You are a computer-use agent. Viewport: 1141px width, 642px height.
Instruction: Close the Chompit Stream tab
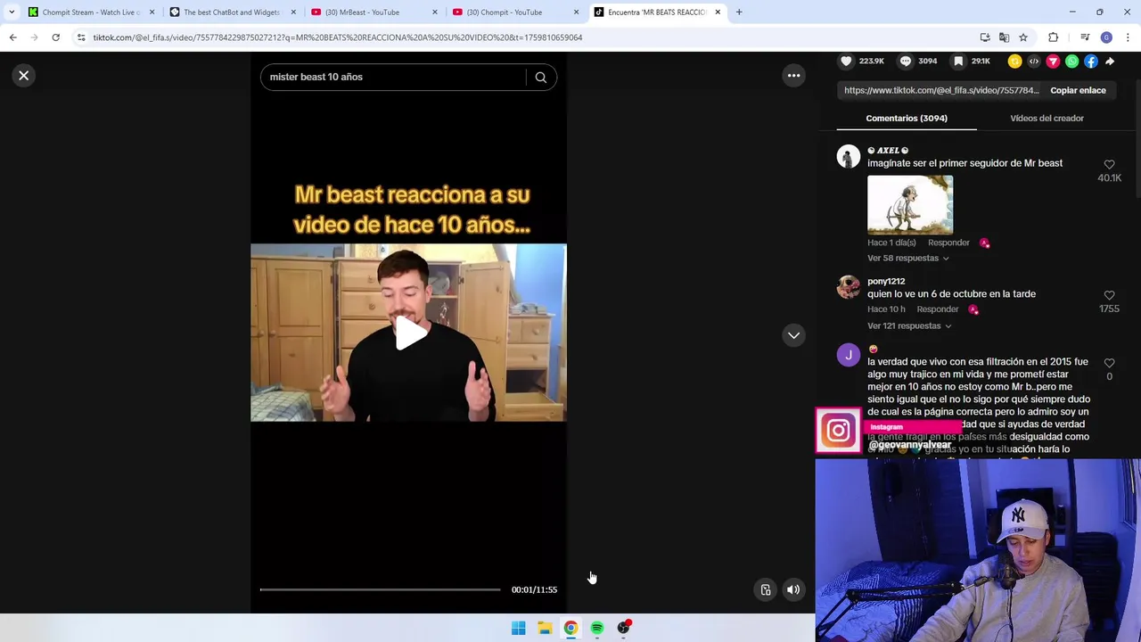click(152, 12)
